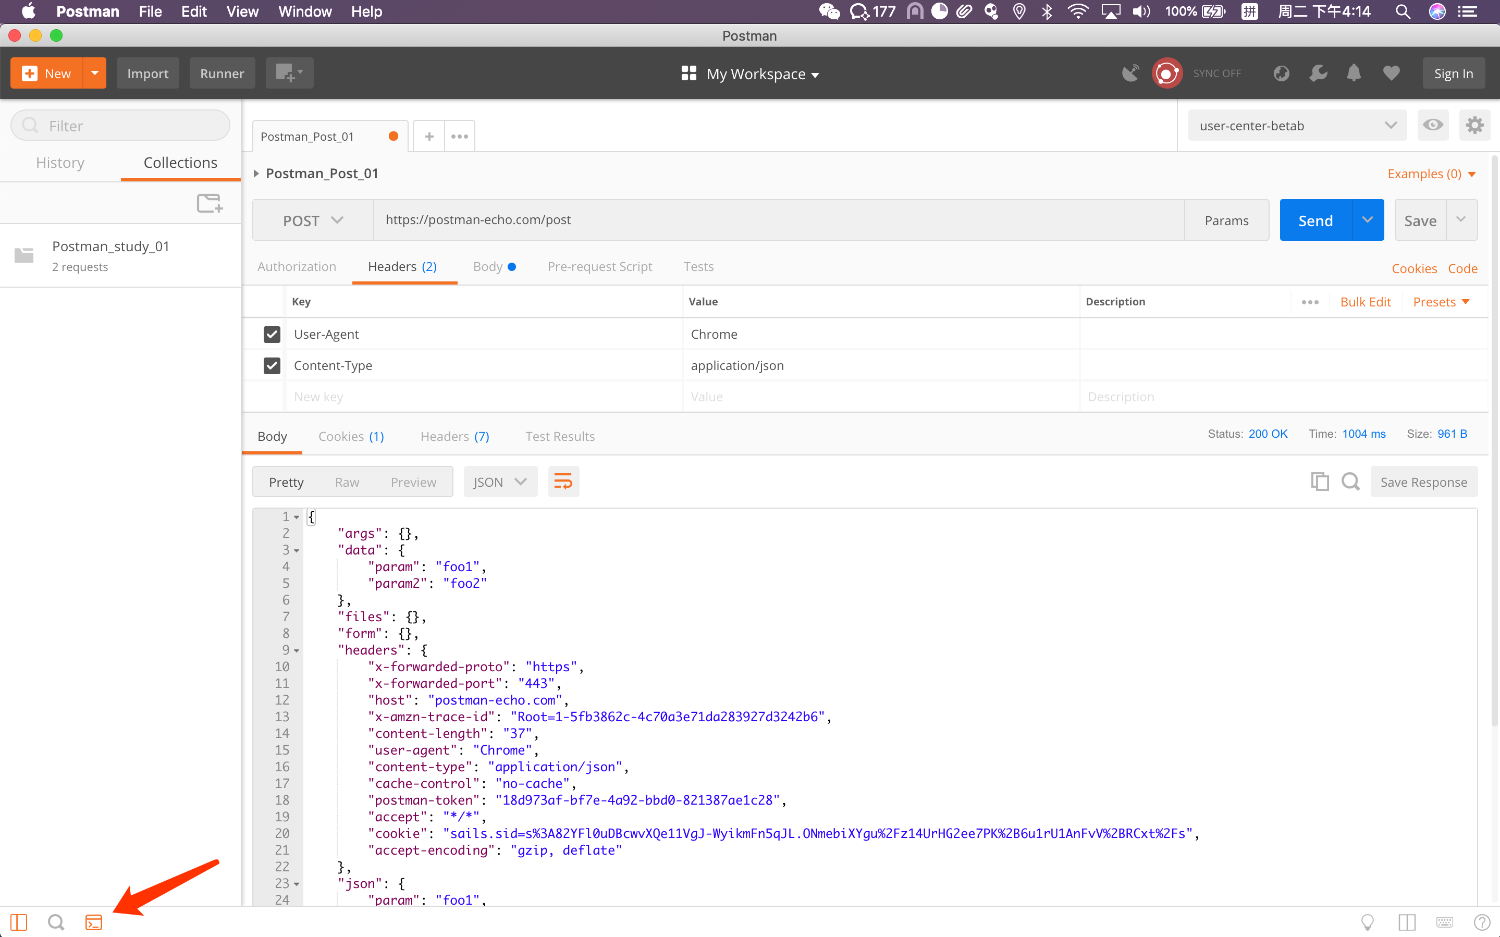
Task: Switch to two pane view icon
Action: click(1406, 922)
